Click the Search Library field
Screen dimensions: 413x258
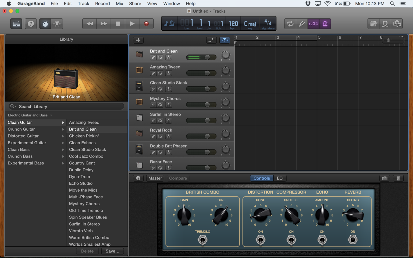coord(66,106)
